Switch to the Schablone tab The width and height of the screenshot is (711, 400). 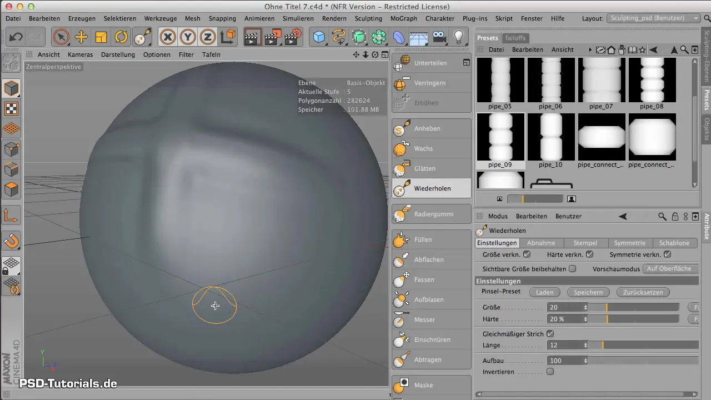pos(674,243)
